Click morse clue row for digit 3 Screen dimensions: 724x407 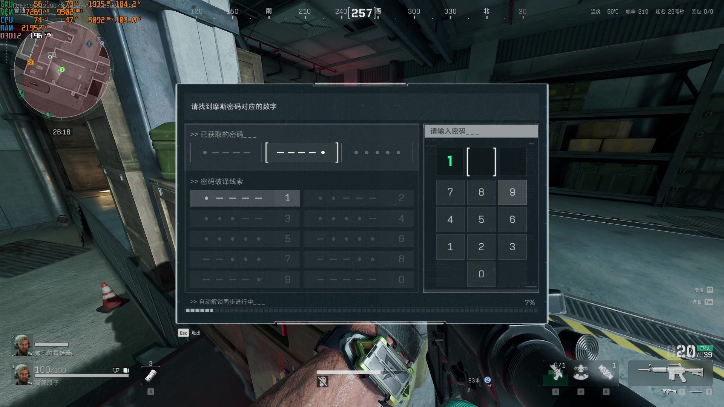point(244,219)
